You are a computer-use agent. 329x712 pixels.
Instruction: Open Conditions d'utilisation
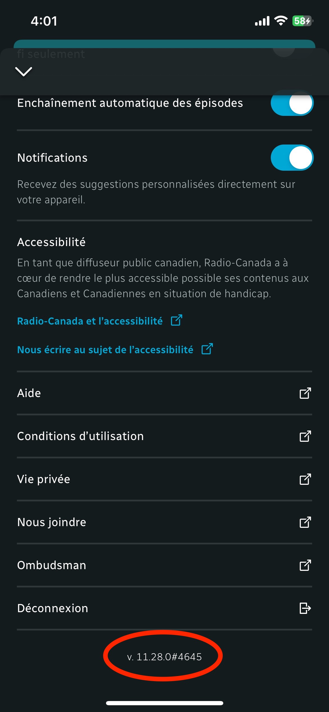[x=164, y=436]
